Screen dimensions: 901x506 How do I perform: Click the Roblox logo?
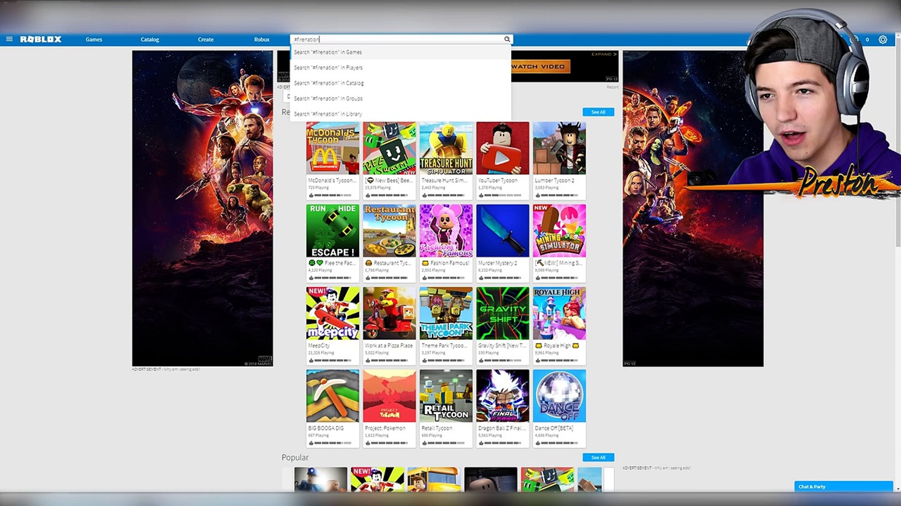tap(41, 39)
